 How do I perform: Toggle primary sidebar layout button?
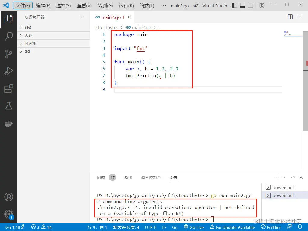pyautogui.click(x=235, y=5)
